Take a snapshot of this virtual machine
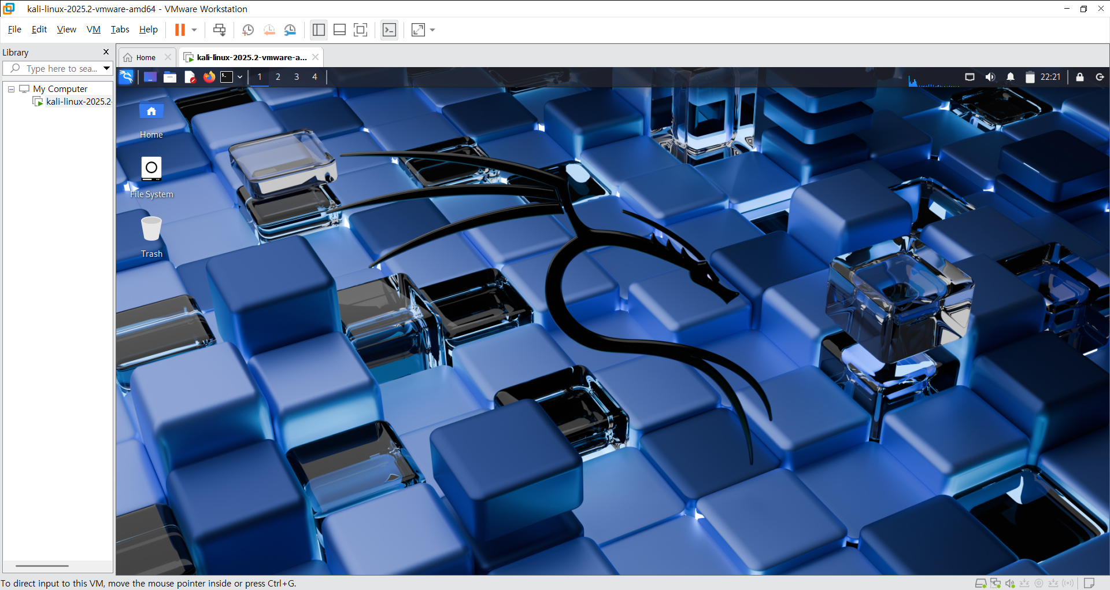The width and height of the screenshot is (1110, 590). click(x=248, y=30)
